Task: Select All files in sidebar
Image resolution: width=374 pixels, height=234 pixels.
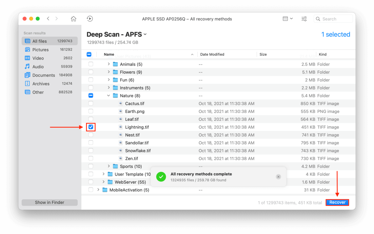Action: tap(49, 41)
